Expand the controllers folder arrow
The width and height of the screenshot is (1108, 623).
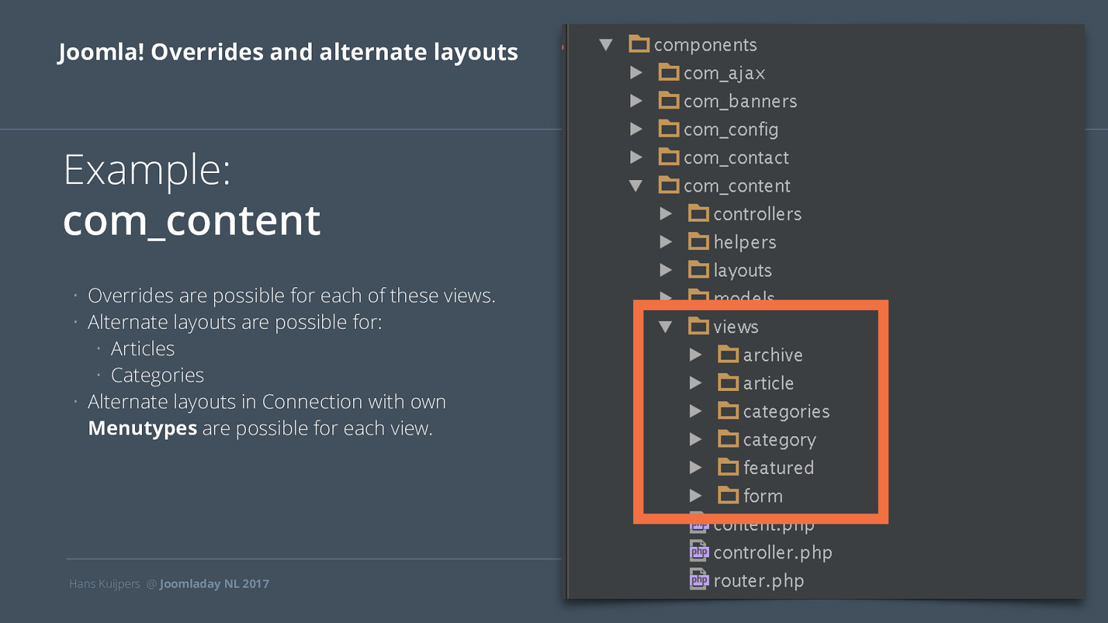665,214
